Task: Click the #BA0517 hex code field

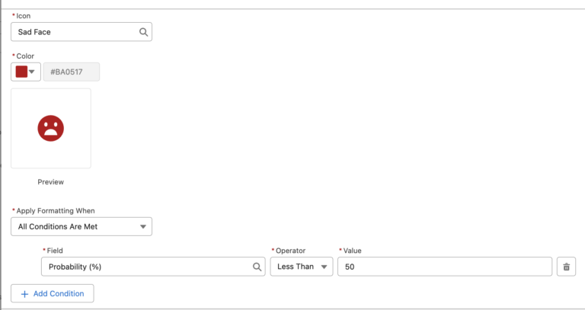Action: coord(72,72)
